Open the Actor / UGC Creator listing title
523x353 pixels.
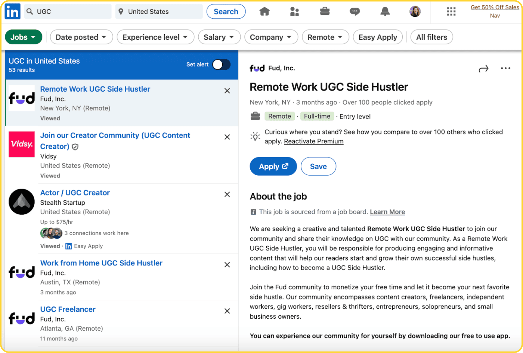click(75, 193)
